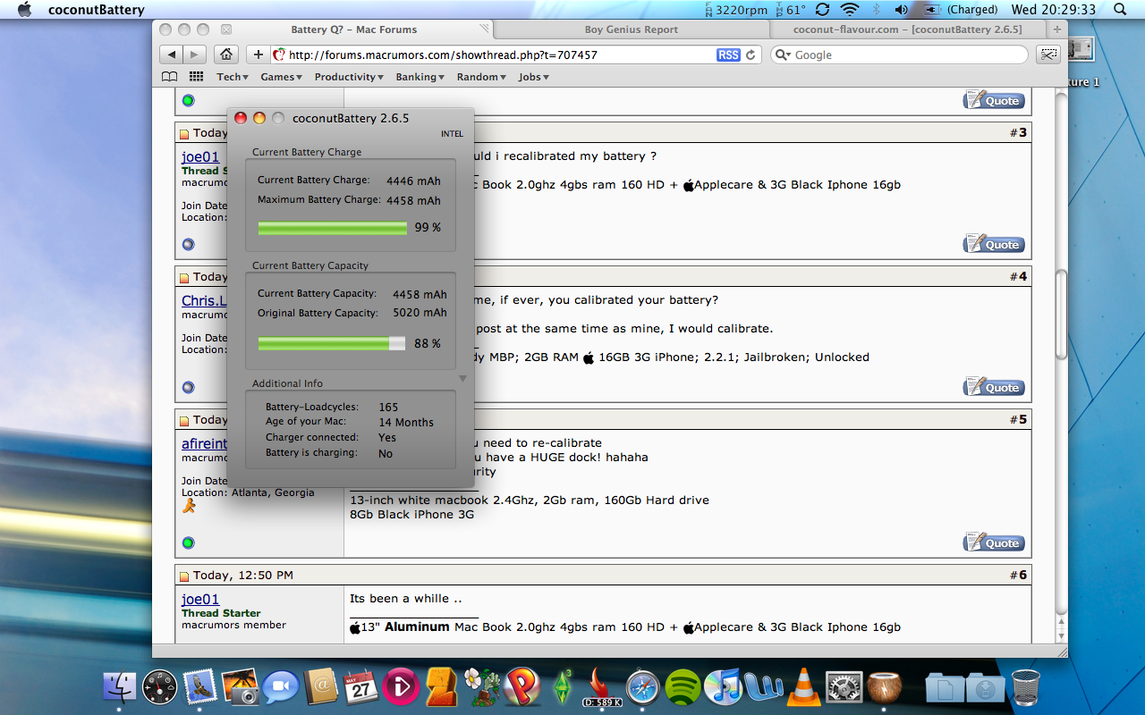Open the battery (Charged) status menu
This screenshot has height=715, width=1145.
click(x=960, y=10)
